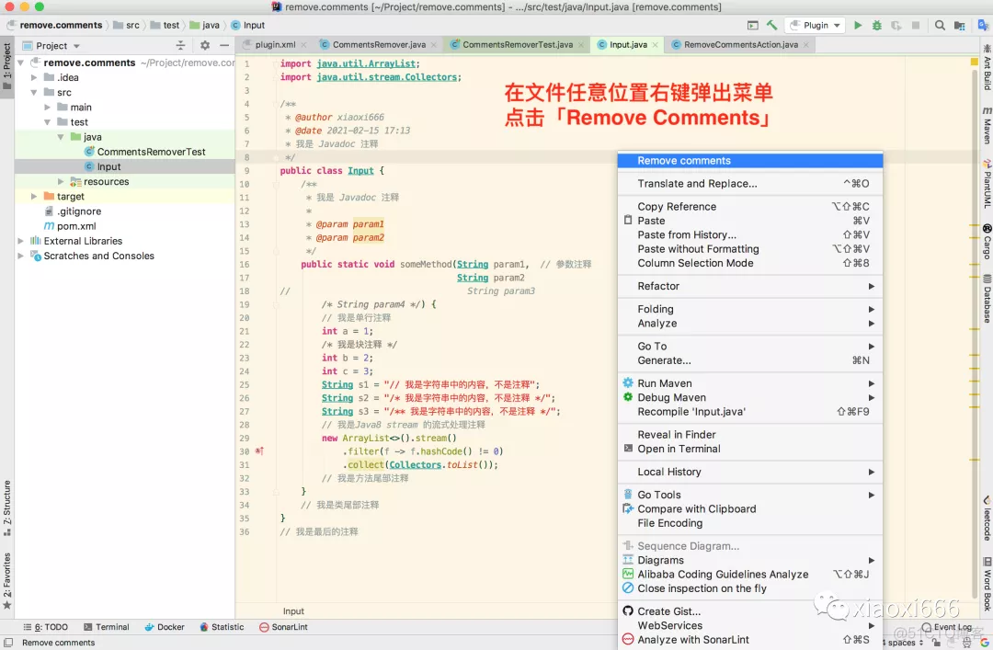Click 'Recompile Input.java' in the context menu

pos(691,411)
